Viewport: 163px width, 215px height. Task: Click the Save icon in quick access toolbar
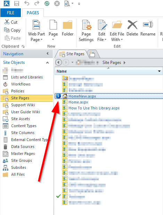(x=17, y=3)
